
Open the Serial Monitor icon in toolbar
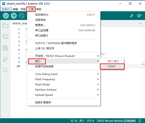tap(139, 16)
